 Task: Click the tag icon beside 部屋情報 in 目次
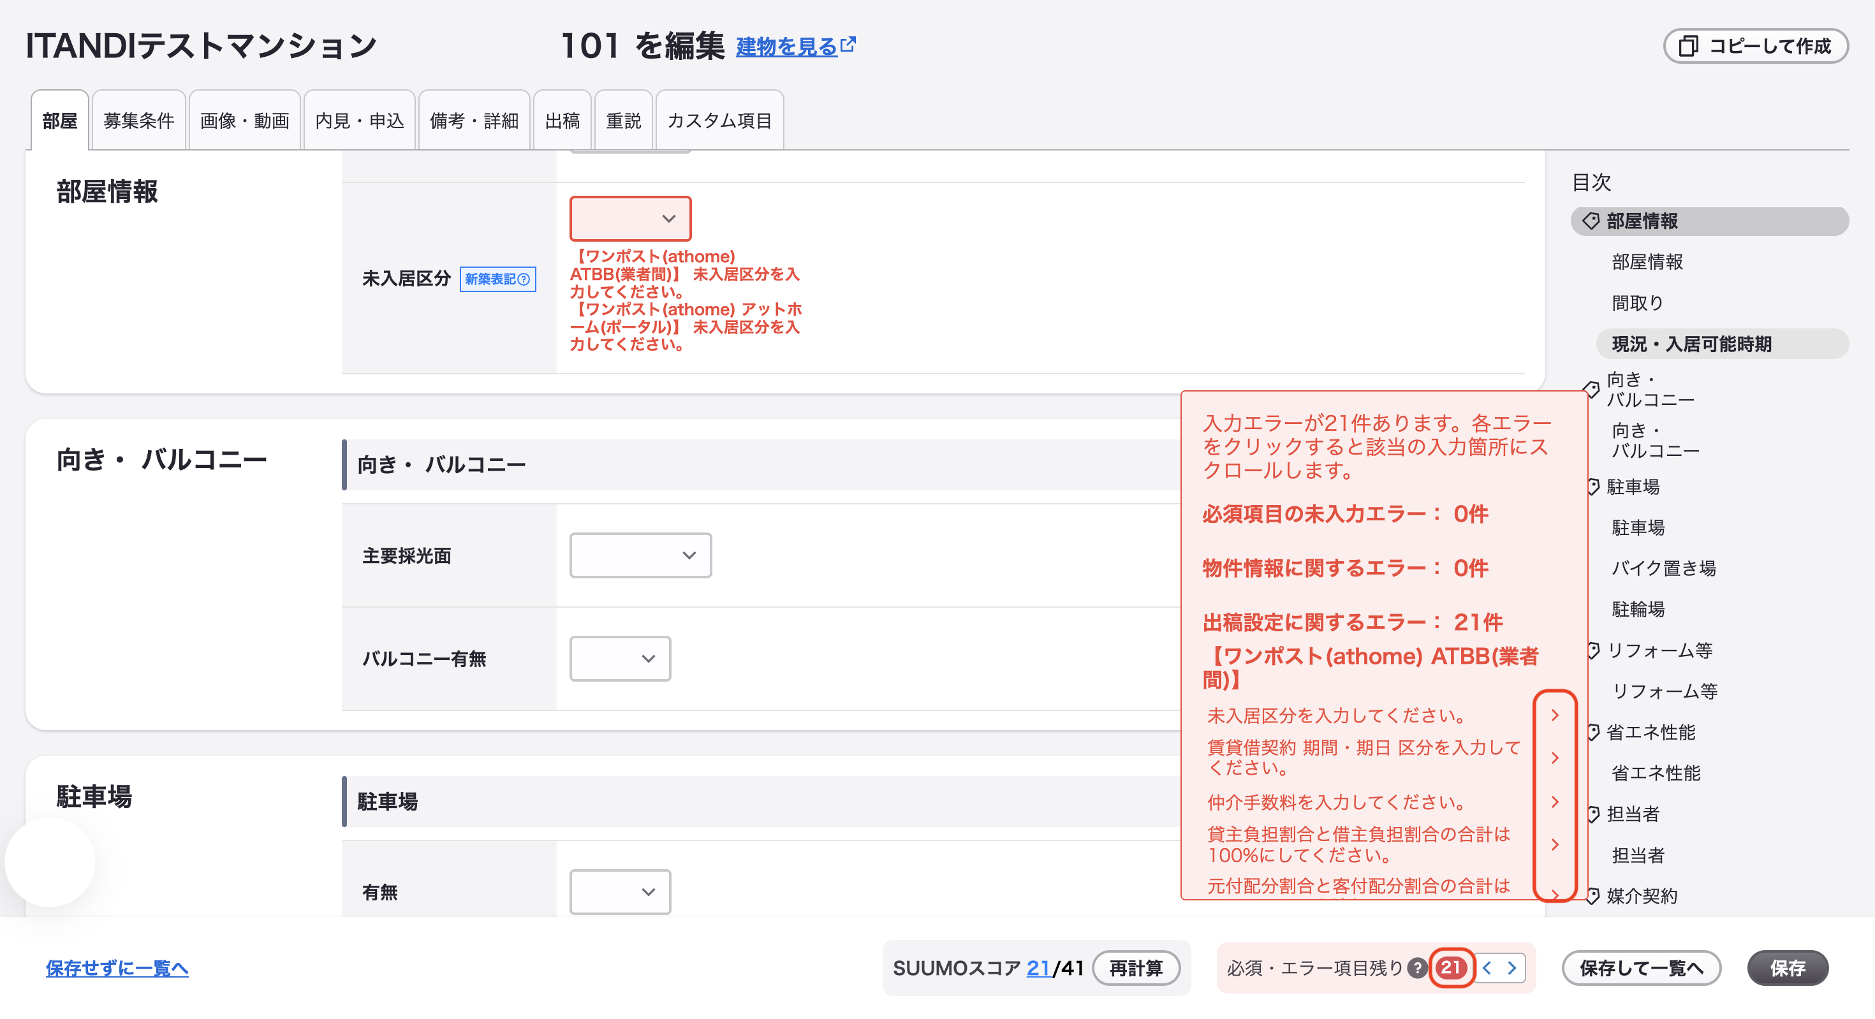pos(1591,221)
